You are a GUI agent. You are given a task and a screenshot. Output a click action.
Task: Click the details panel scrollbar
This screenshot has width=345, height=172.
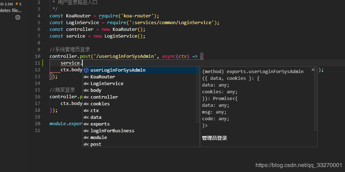coord(315,99)
